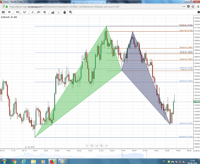Click jump-to-latest button in chart navigation
Screen dimensions: 200x164
[x=97, y=145]
